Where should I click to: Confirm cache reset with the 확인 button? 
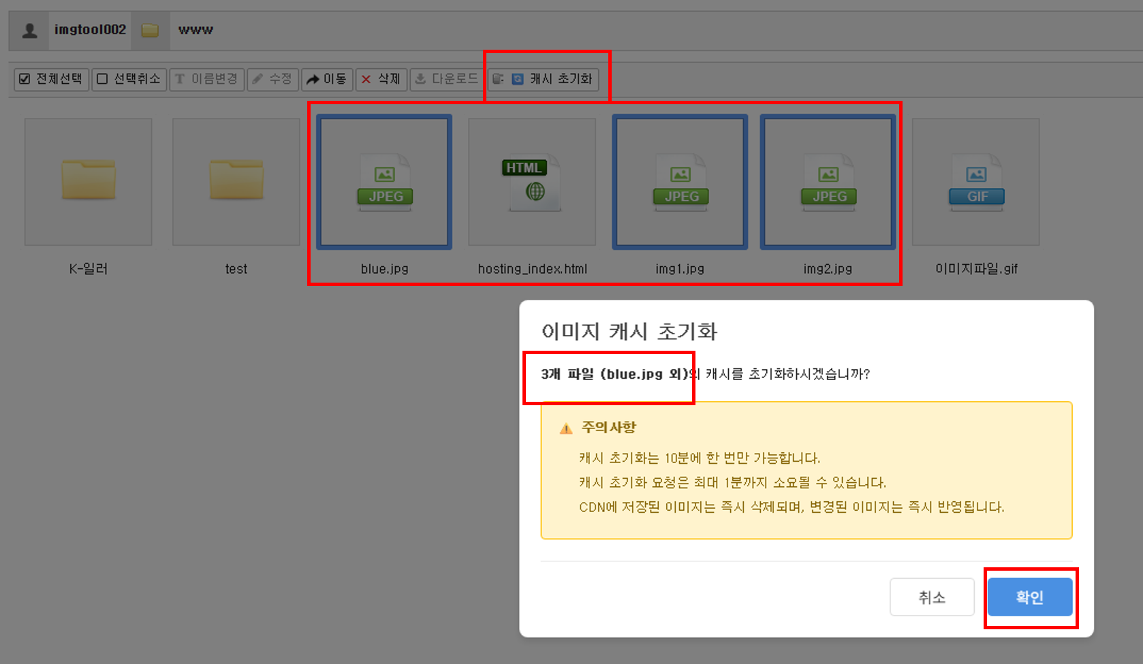pyautogui.click(x=1030, y=597)
